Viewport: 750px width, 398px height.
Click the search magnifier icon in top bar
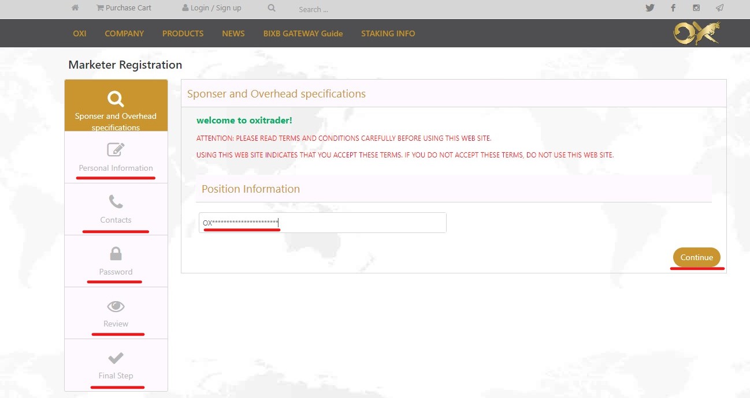click(x=272, y=8)
